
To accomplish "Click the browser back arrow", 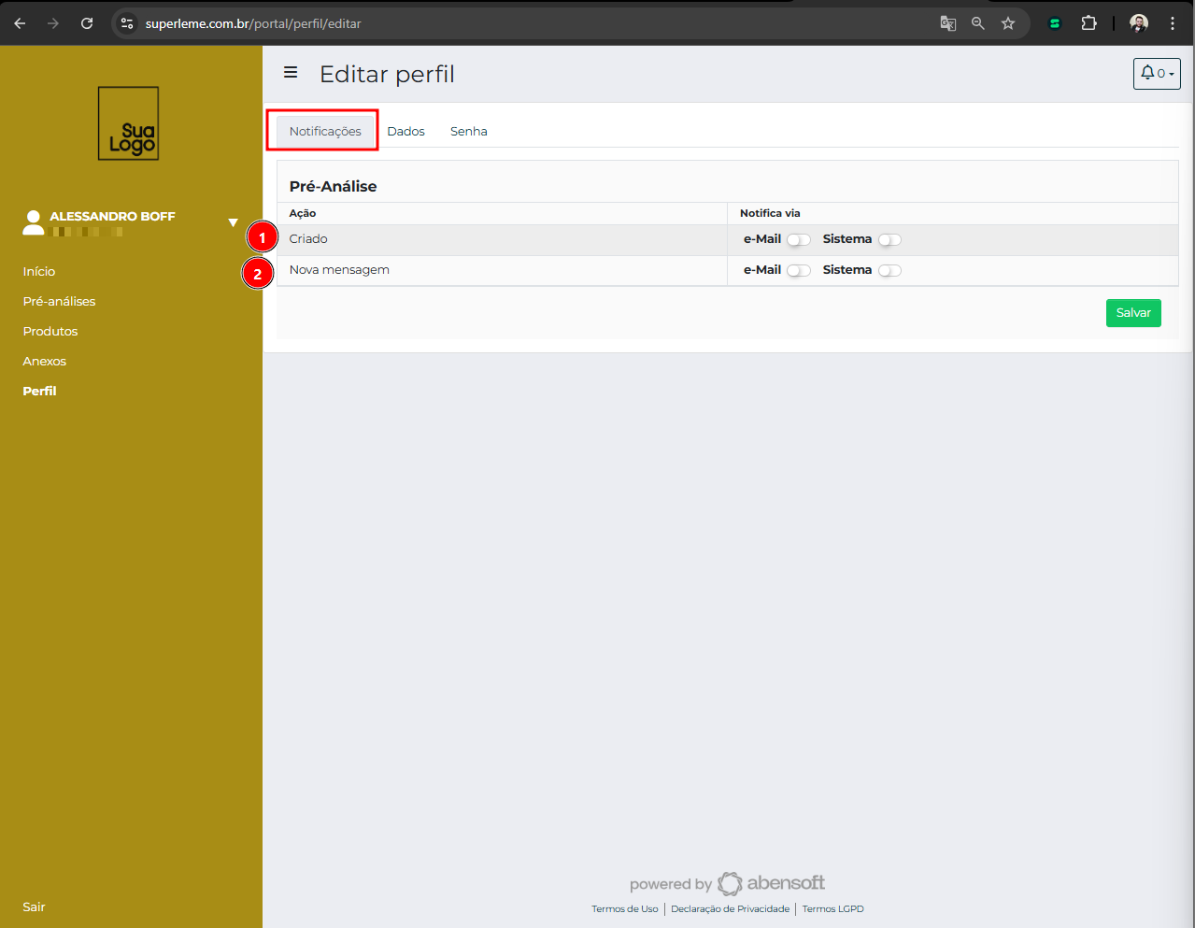I will 20,23.
